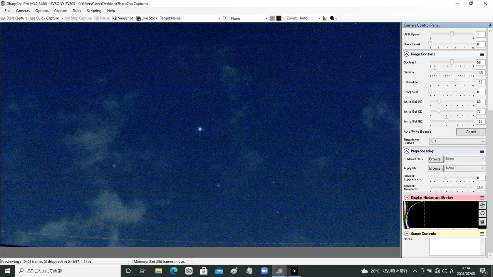This screenshot has height=277, width=493.
Task: Toggle the grey display tool icon
Action: 272,18
